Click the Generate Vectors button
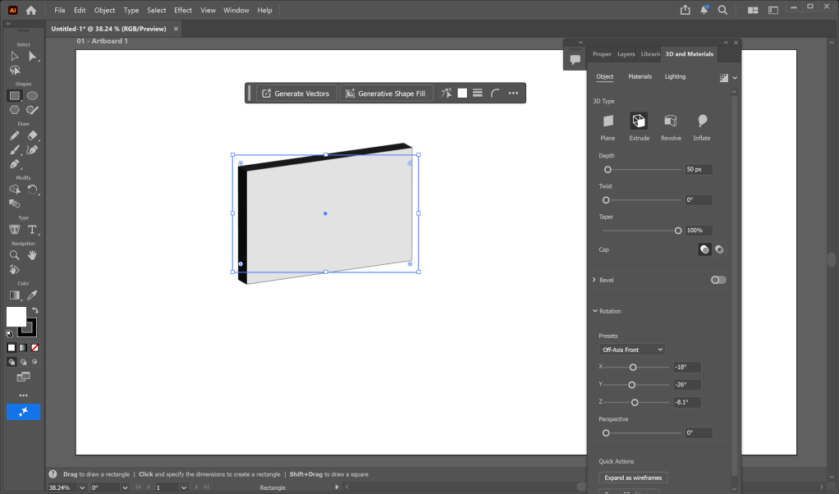The width and height of the screenshot is (839, 494). click(x=296, y=94)
